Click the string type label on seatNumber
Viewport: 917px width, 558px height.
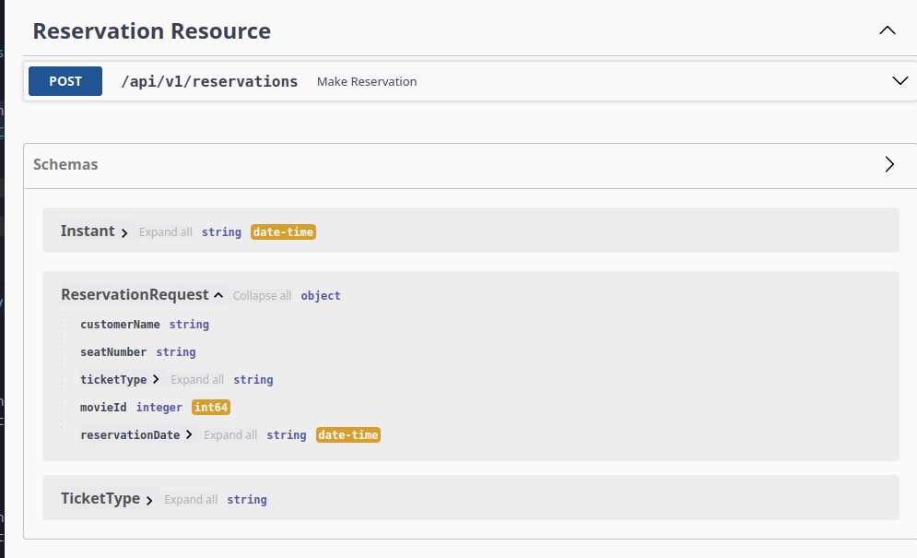point(176,351)
